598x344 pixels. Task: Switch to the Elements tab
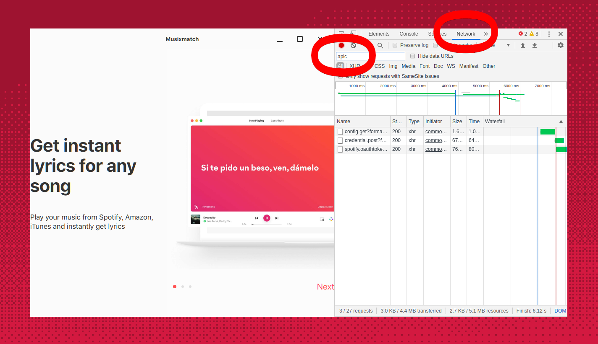379,34
